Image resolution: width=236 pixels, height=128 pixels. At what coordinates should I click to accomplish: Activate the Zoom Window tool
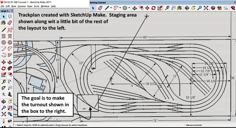tap(10, 108)
